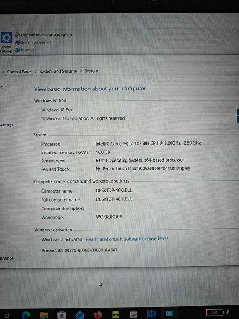This screenshot has height=319, width=239.
Task: Click the Computer name value DESKTOP-4CKLEUL
Action: [114, 190]
